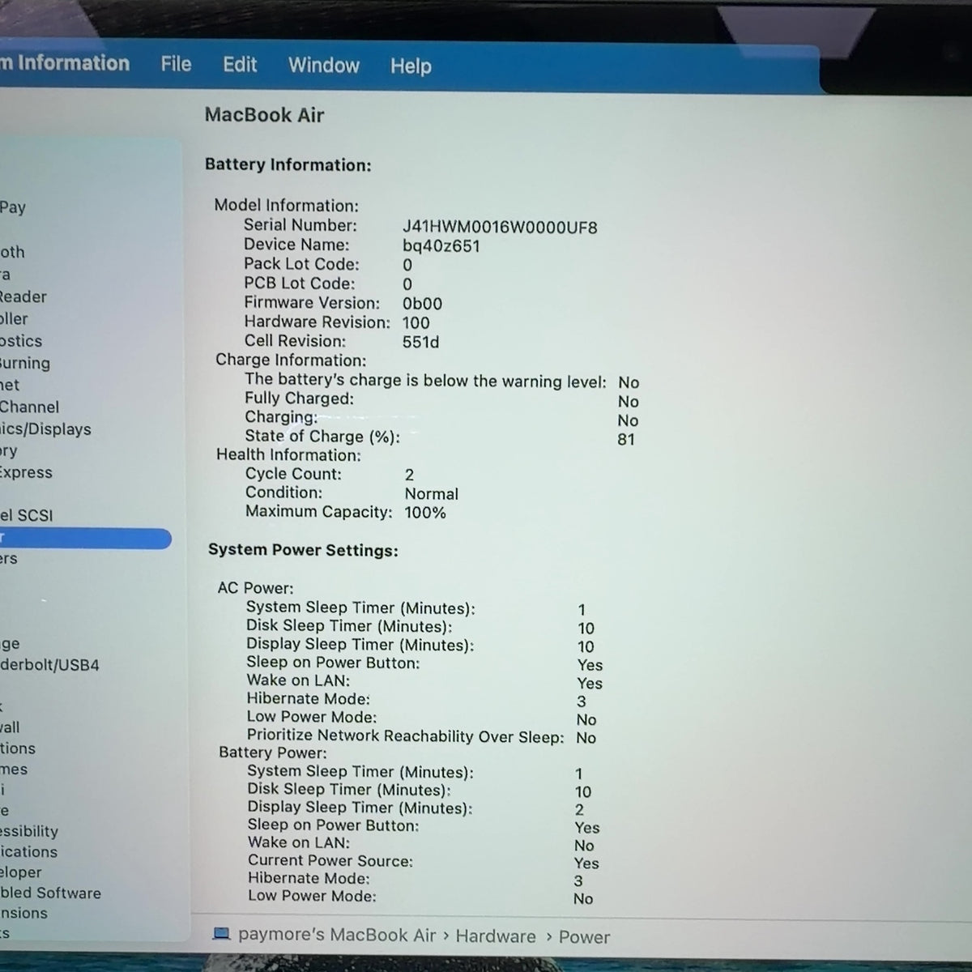This screenshot has height=972, width=972.
Task: Click Battery Power Low Power Mode label
Action: pyautogui.click(x=313, y=896)
